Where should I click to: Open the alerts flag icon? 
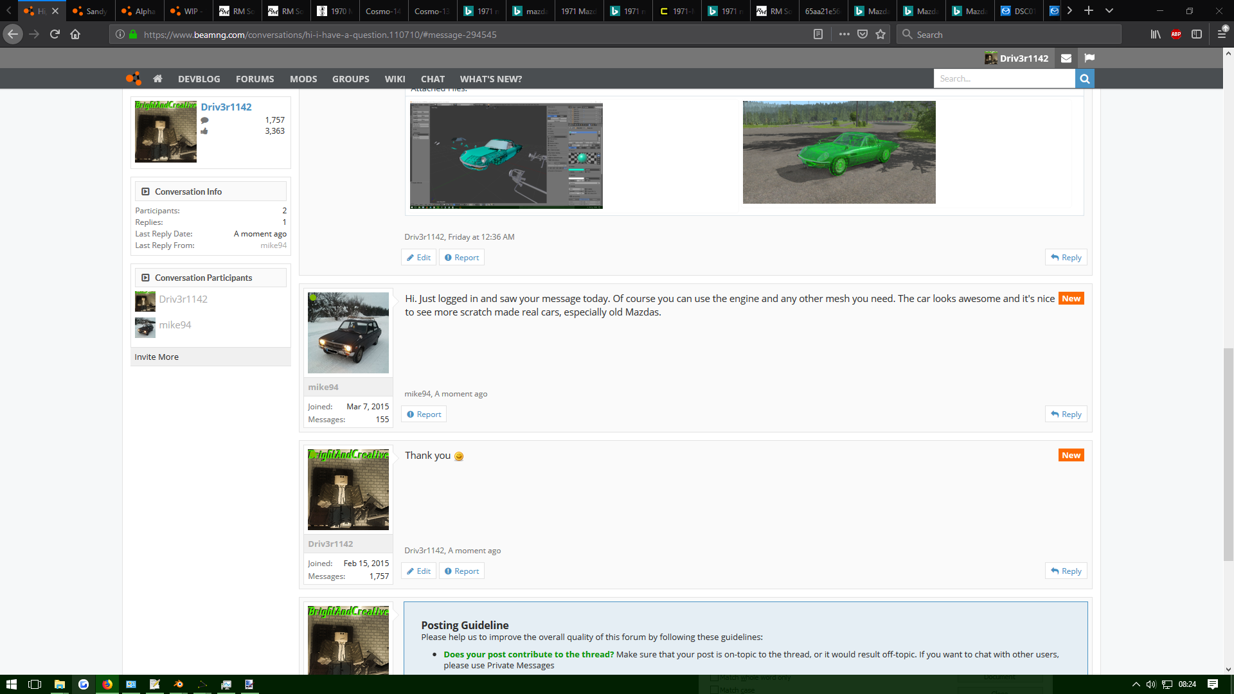(1089, 58)
